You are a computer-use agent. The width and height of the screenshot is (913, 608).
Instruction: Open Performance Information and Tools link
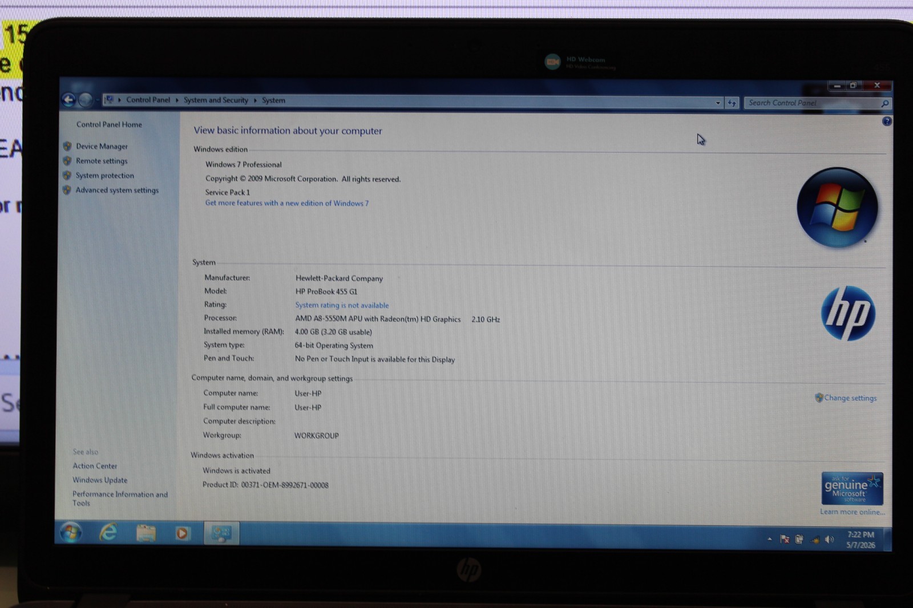[x=120, y=498]
